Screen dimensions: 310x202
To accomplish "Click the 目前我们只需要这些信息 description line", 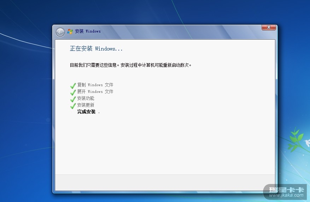I will [130, 65].
